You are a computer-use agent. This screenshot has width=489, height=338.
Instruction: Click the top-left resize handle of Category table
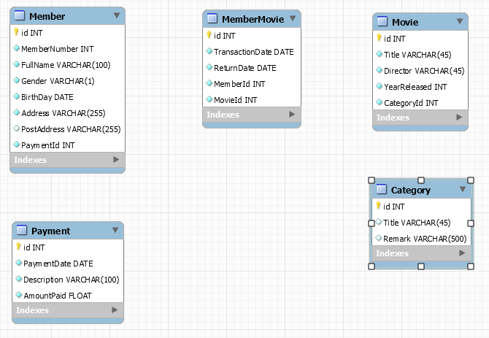tap(371, 180)
